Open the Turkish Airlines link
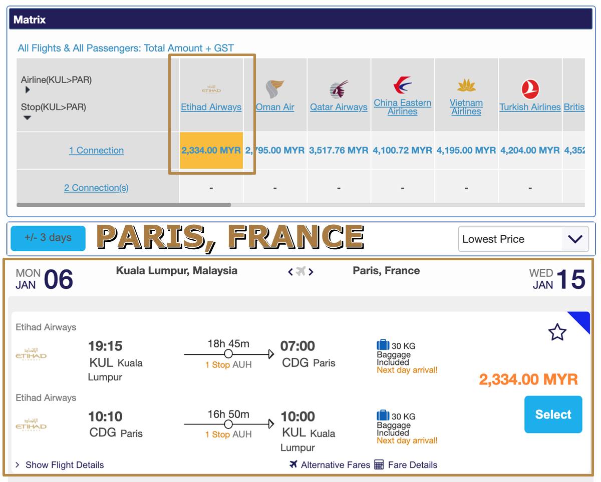 (x=530, y=107)
